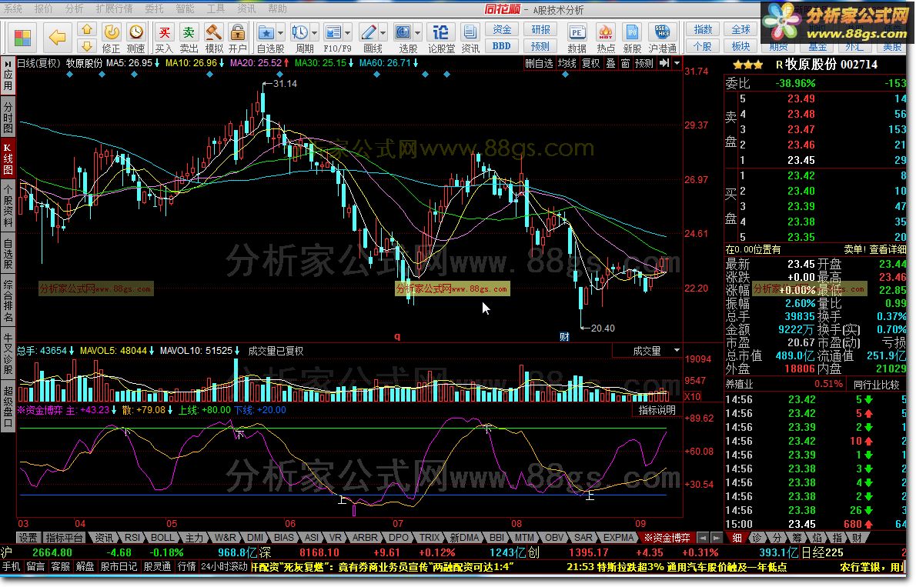Toggle 复权 price adjustment
The width and height of the screenshot is (916, 587).
590,63
